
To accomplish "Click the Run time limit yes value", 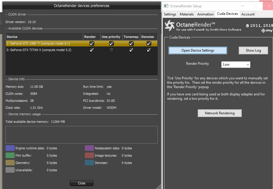I will (109, 87).
